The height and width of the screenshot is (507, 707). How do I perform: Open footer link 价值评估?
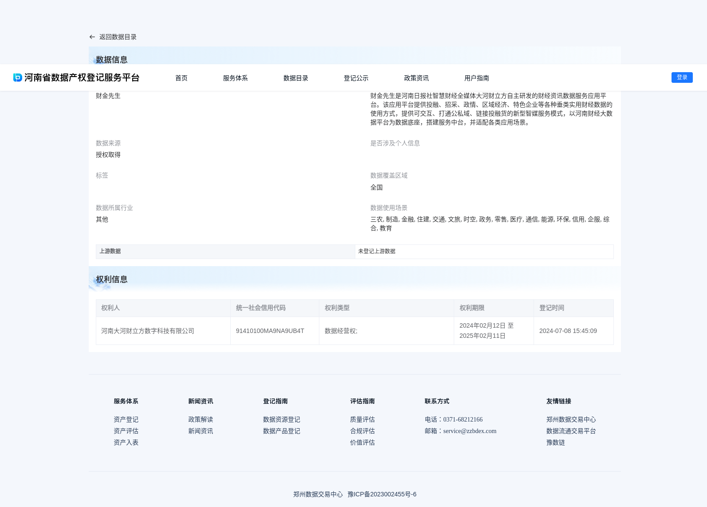(362, 442)
